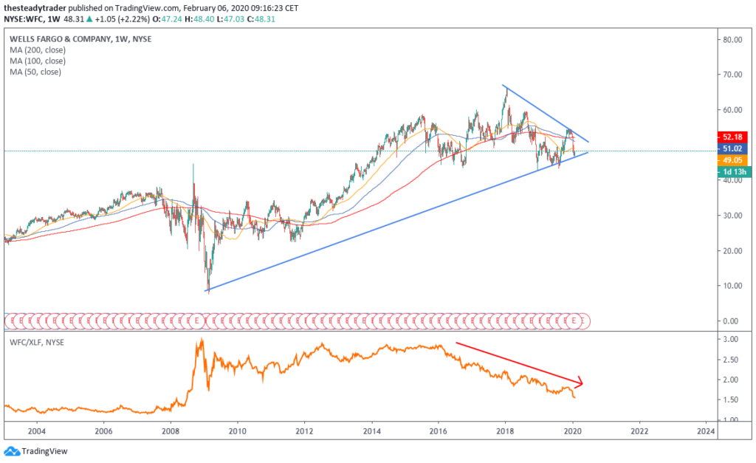Click the WELLS FARGO & COMPANY, 1W, NYSE legend
The width and height of the screenshot is (756, 463).
click(80, 39)
